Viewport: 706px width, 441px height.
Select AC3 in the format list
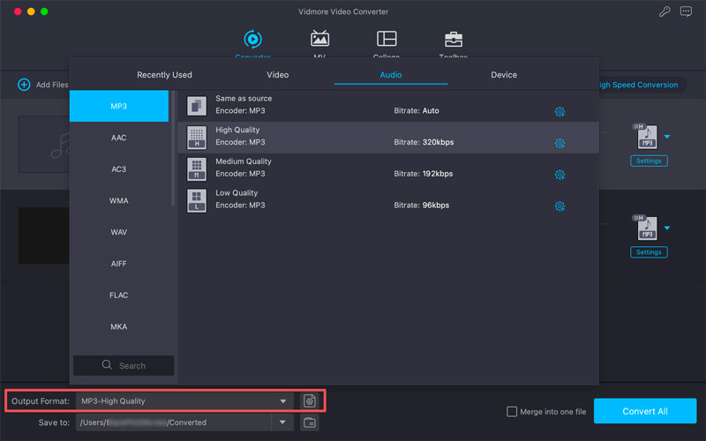(119, 169)
